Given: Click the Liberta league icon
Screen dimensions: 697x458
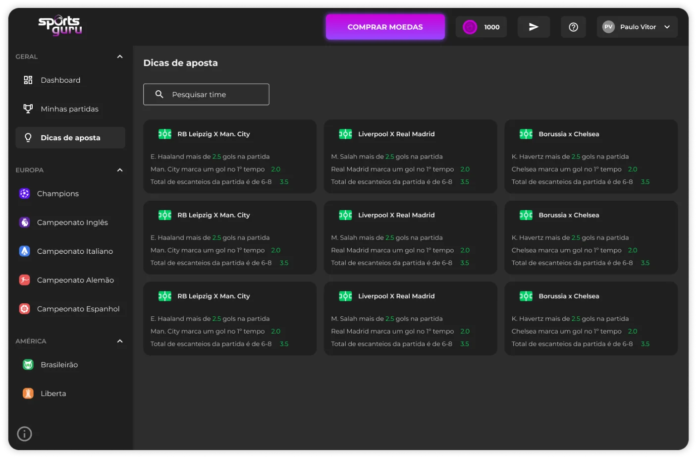Looking at the screenshot, I should click(x=28, y=393).
